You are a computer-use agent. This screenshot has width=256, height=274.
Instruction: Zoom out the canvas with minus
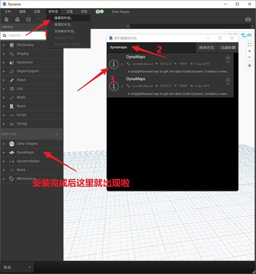point(250,57)
